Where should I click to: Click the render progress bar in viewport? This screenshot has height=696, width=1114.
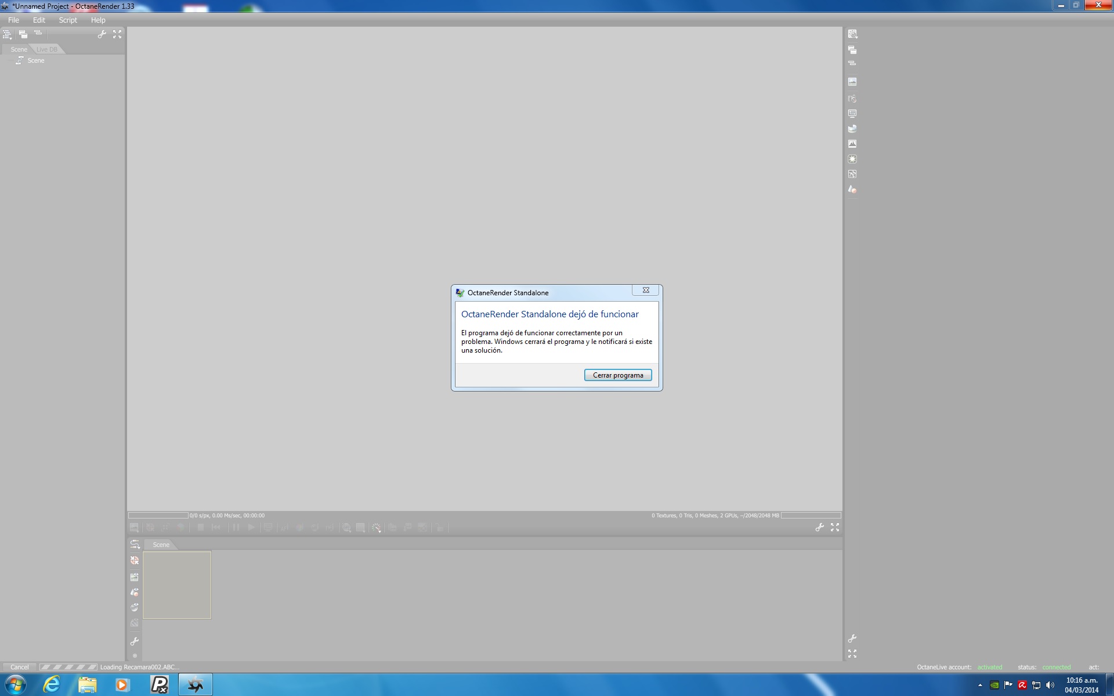coord(158,515)
